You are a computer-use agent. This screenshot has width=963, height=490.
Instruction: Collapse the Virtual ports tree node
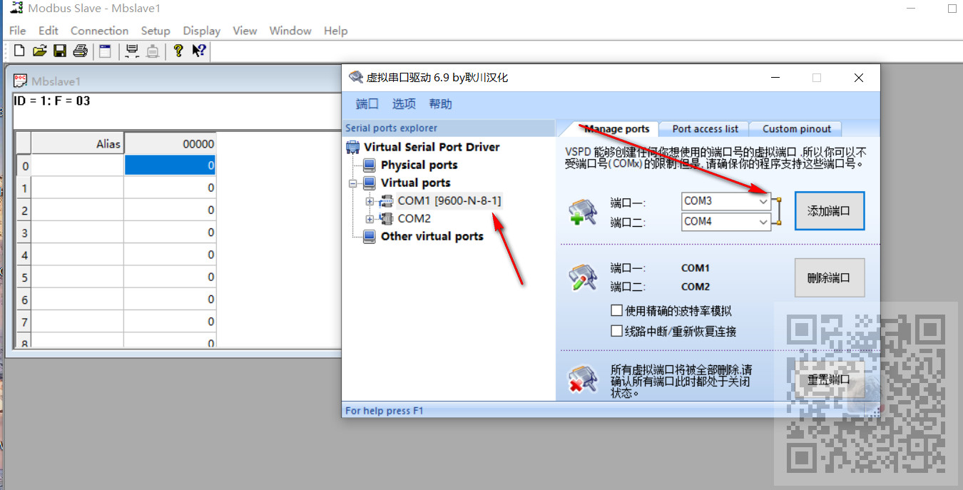coord(352,183)
